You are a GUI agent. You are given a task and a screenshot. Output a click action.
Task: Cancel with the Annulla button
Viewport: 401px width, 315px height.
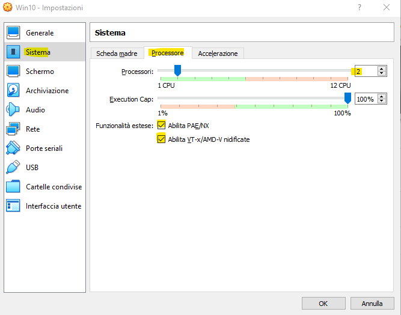pyautogui.click(x=372, y=304)
